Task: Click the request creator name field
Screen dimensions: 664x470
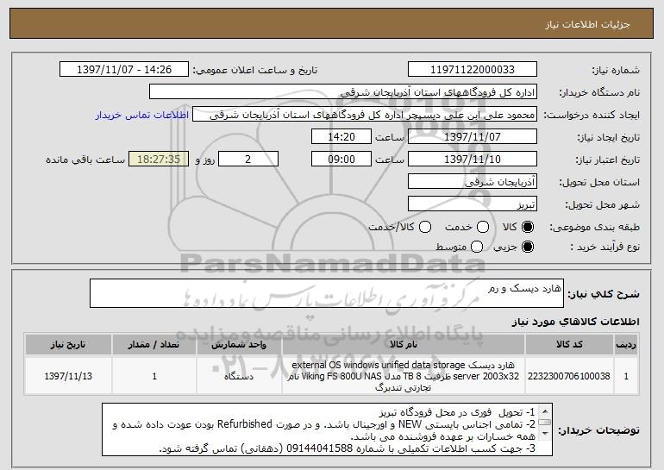Action: click(365, 115)
